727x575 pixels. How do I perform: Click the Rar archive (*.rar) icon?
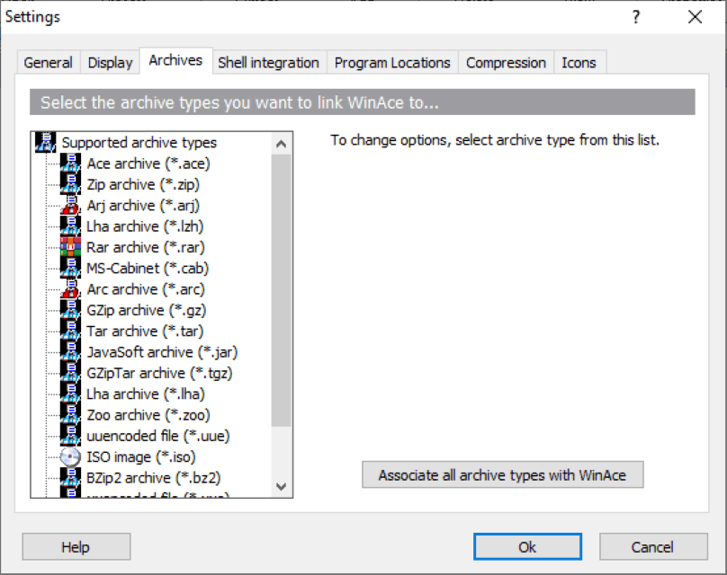tap(70, 247)
